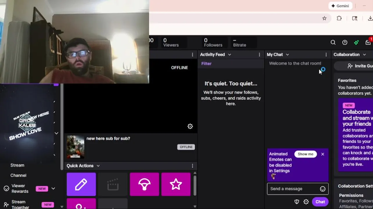Collapse the overlay video chevron

coord(56,133)
